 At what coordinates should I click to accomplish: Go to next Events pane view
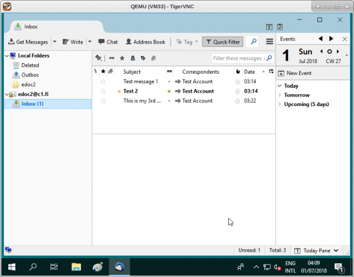pyautogui.click(x=331, y=39)
